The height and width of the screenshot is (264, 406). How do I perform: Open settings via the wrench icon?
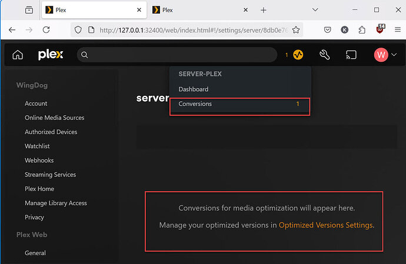tap(325, 55)
